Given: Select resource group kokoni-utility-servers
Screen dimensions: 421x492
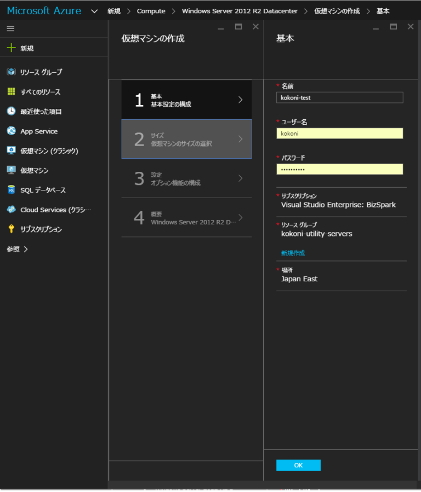Looking at the screenshot, I should click(317, 234).
